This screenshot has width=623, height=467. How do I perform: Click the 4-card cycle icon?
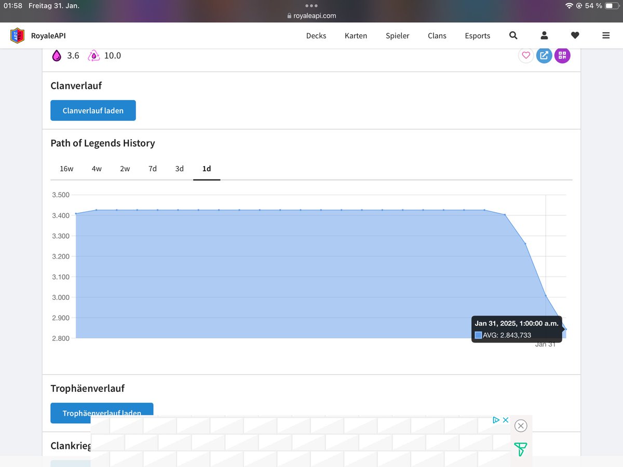(93, 56)
